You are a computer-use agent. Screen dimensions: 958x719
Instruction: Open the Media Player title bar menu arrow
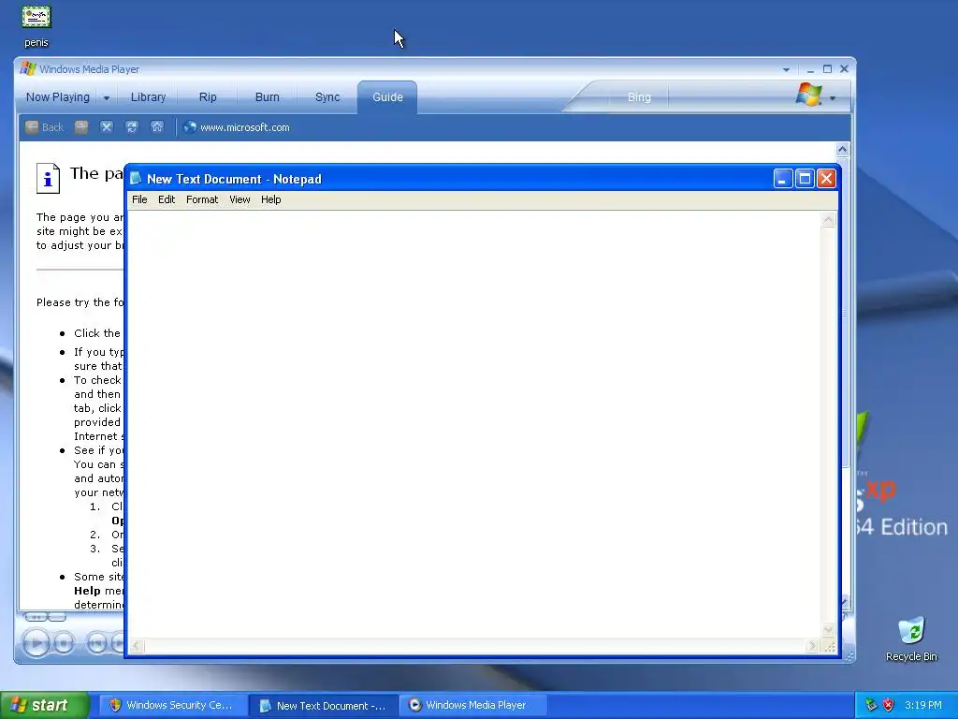coord(786,69)
